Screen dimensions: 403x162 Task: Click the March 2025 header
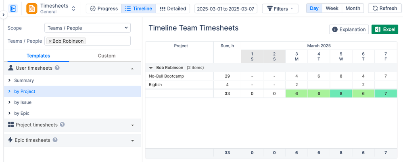coord(319,46)
